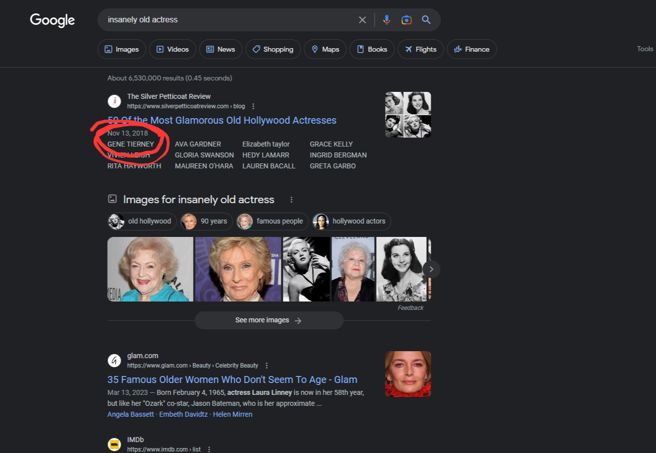Open more options for glam.com result
This screenshot has width=656, height=453.
pos(266,366)
